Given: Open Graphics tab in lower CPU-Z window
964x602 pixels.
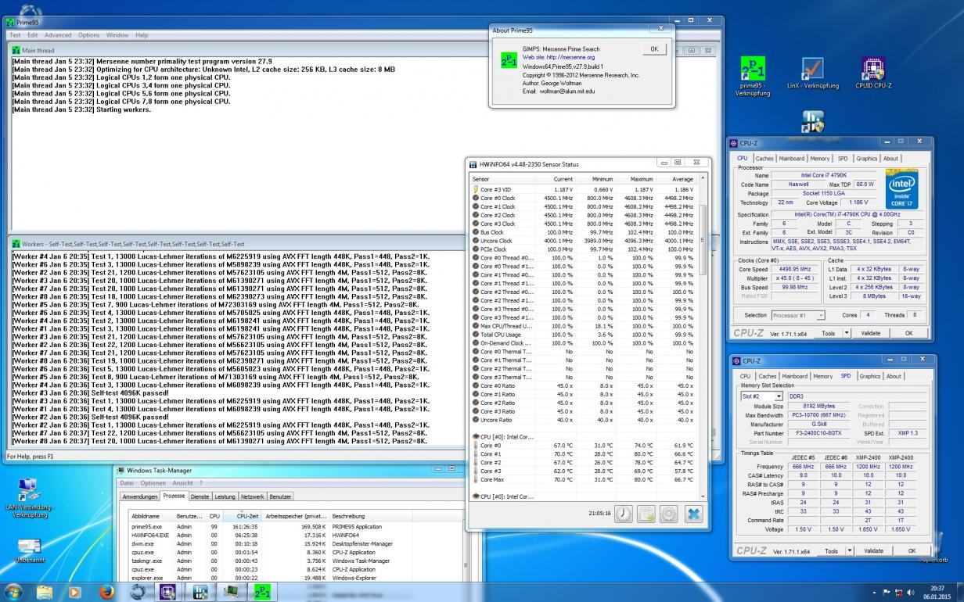Looking at the screenshot, I should 869,376.
